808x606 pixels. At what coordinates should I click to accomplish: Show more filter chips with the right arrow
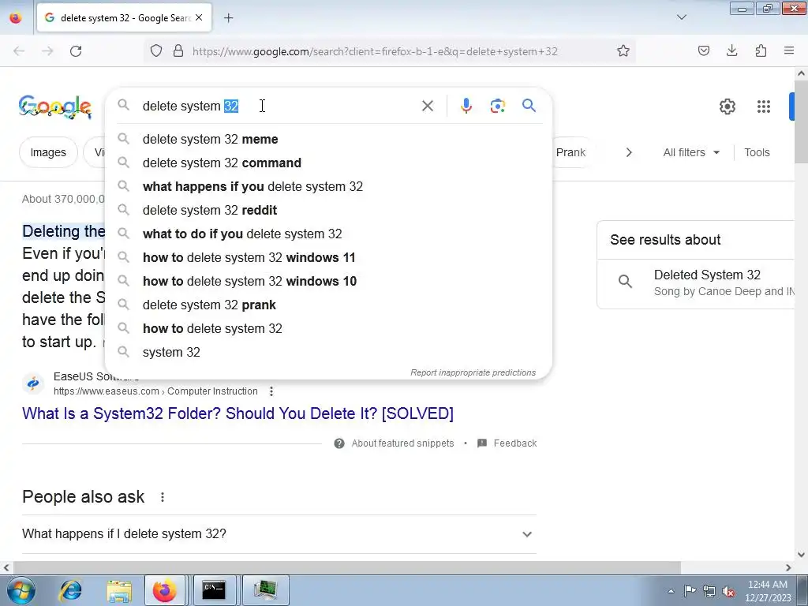pyautogui.click(x=629, y=152)
